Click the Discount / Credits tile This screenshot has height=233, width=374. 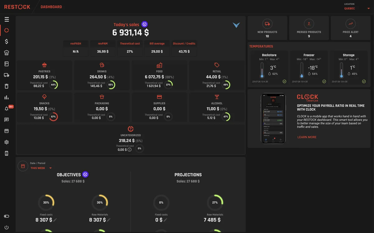(184, 48)
